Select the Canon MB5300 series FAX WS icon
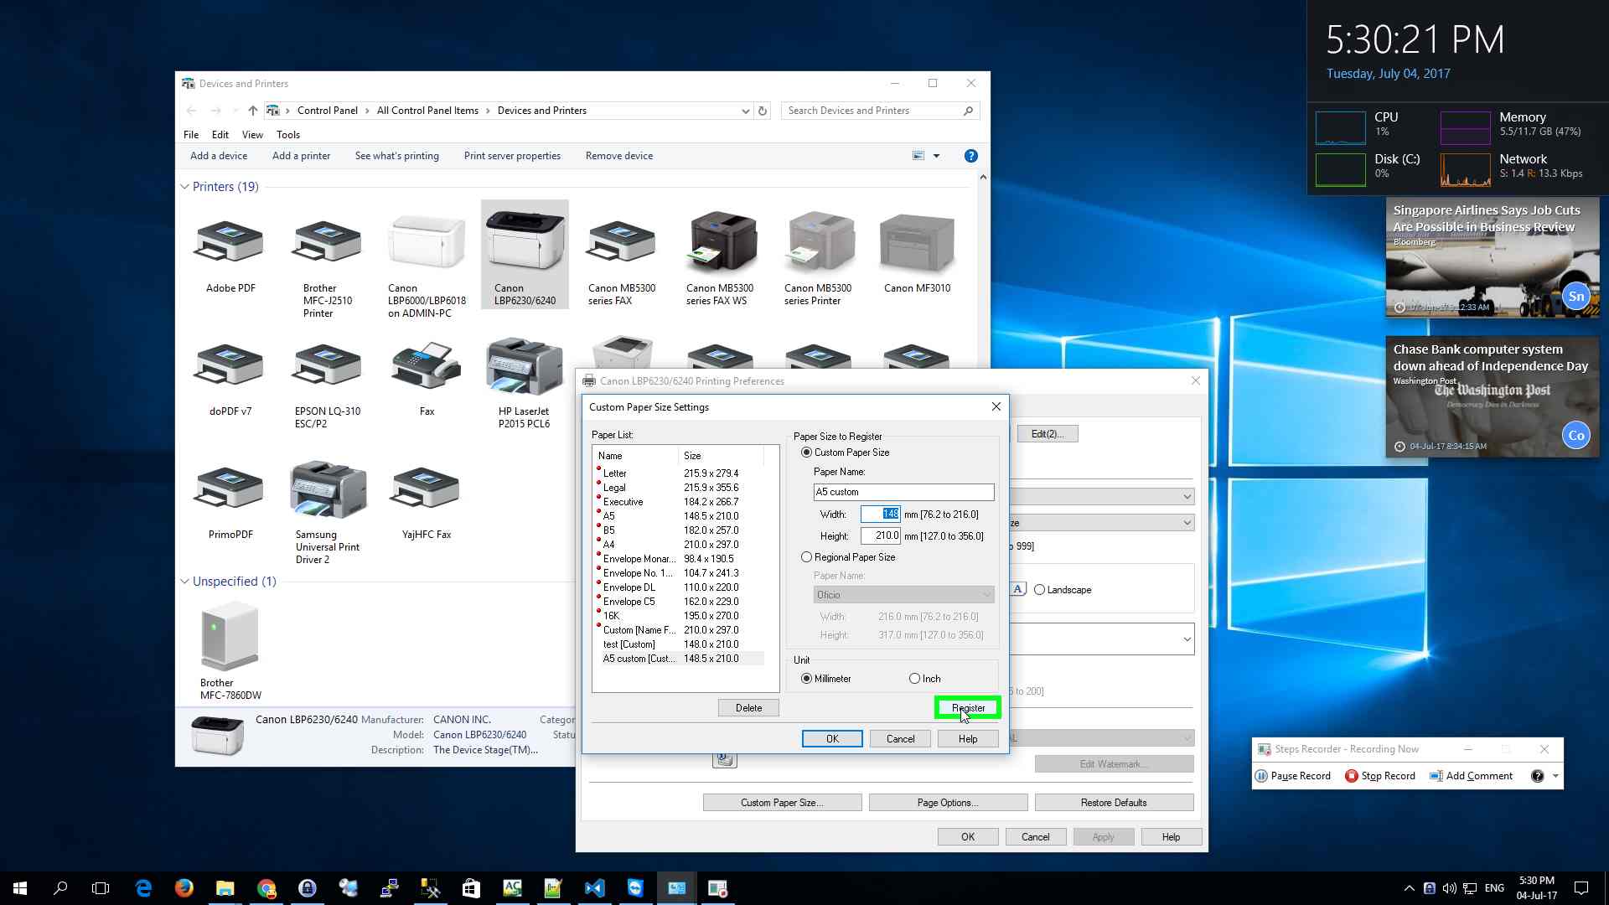This screenshot has width=1609, height=905. [x=720, y=241]
